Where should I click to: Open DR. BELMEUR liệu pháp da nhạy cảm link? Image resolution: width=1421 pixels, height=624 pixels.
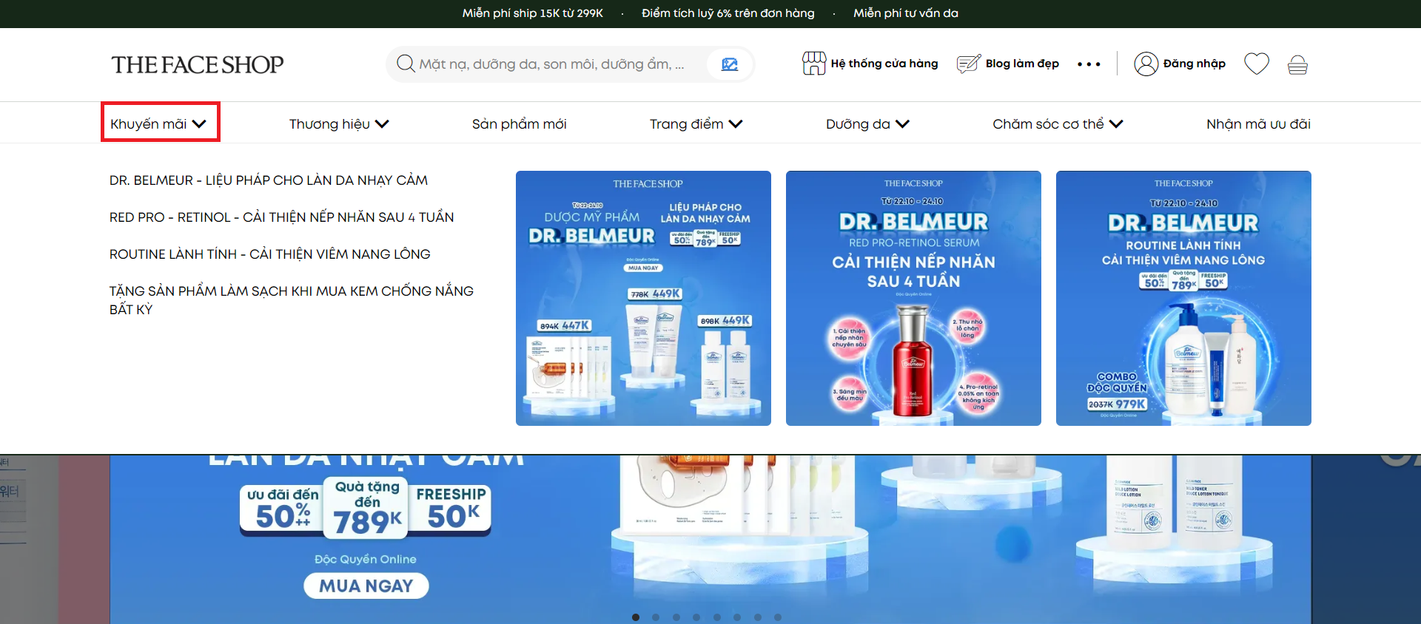click(269, 180)
